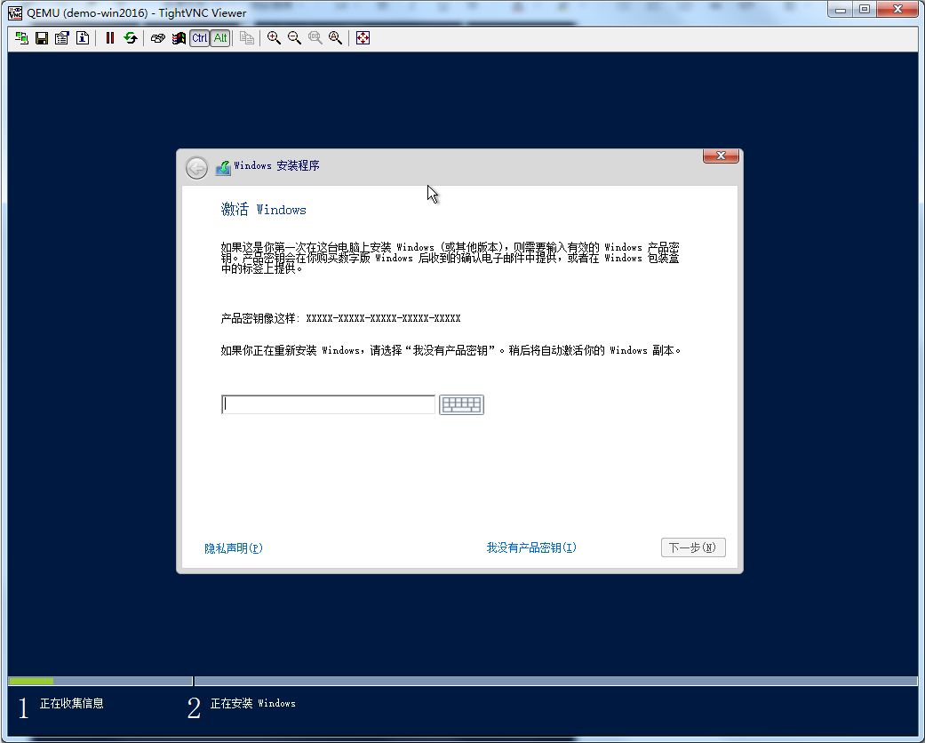Click the green installation progress bar
Screen dimensions: 925x743
(31, 681)
